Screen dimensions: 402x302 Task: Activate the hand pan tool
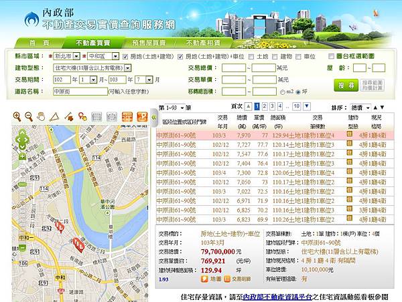pos(41,117)
